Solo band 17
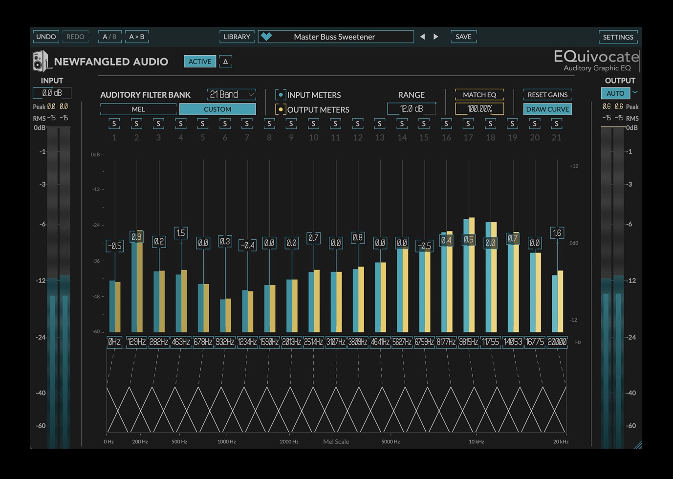This screenshot has width=673, height=479. point(468,124)
